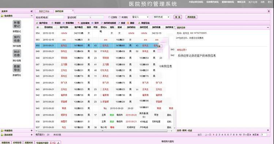Click the table horizontal scrollbar
Image resolution: width=274 pixels, height=144 pixels.
point(102,131)
